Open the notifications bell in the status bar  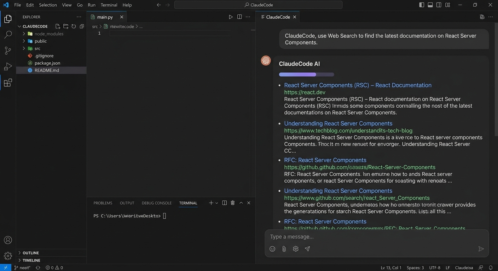491,267
